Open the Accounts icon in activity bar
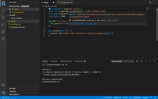Viewport: 158px width, 99px height. pos(3,85)
